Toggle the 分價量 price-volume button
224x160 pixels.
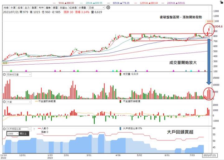coord(82,7)
